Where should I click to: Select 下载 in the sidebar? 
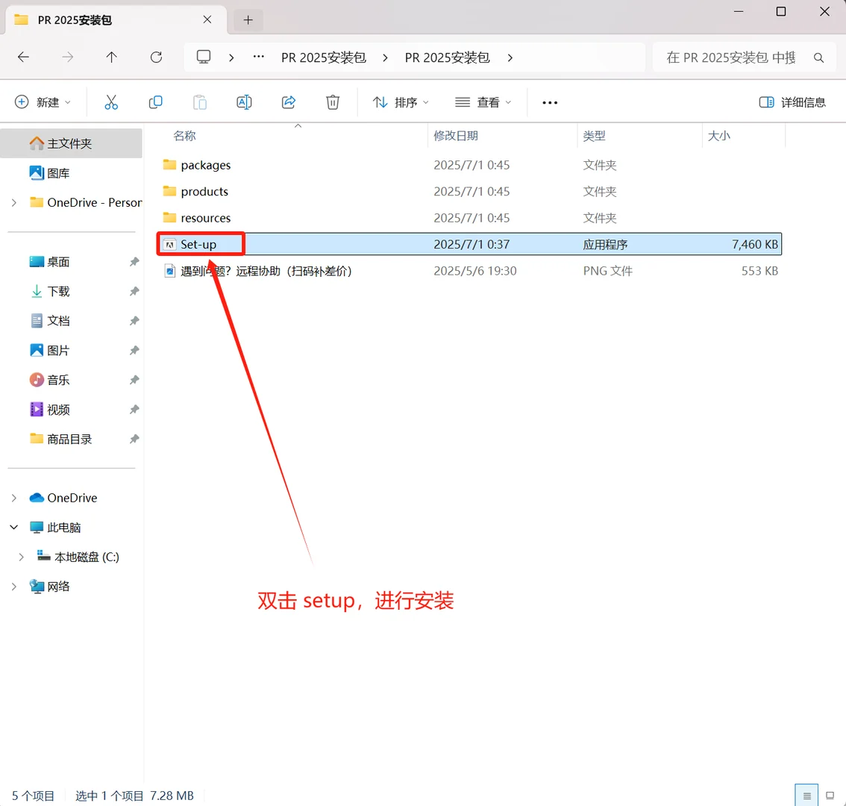(57, 291)
